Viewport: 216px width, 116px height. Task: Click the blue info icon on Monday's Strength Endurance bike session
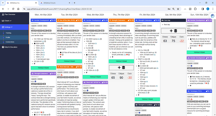(35, 82)
